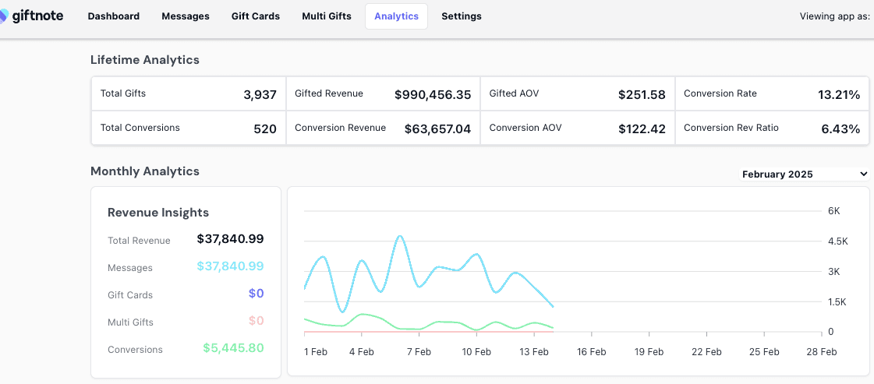This screenshot has height=384, width=874.
Task: Click Total Conversions value 520
Action: pos(265,129)
